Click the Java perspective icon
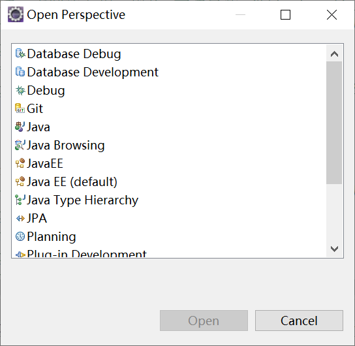Viewport: 355px width, 346px height. click(x=20, y=127)
